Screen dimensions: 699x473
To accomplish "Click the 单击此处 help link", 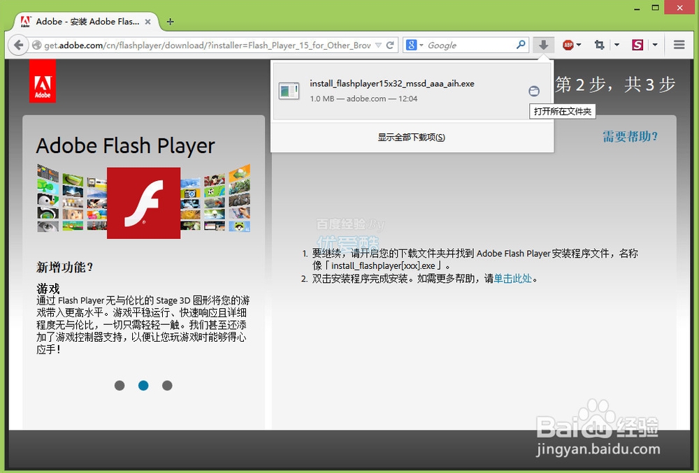I will pos(511,279).
